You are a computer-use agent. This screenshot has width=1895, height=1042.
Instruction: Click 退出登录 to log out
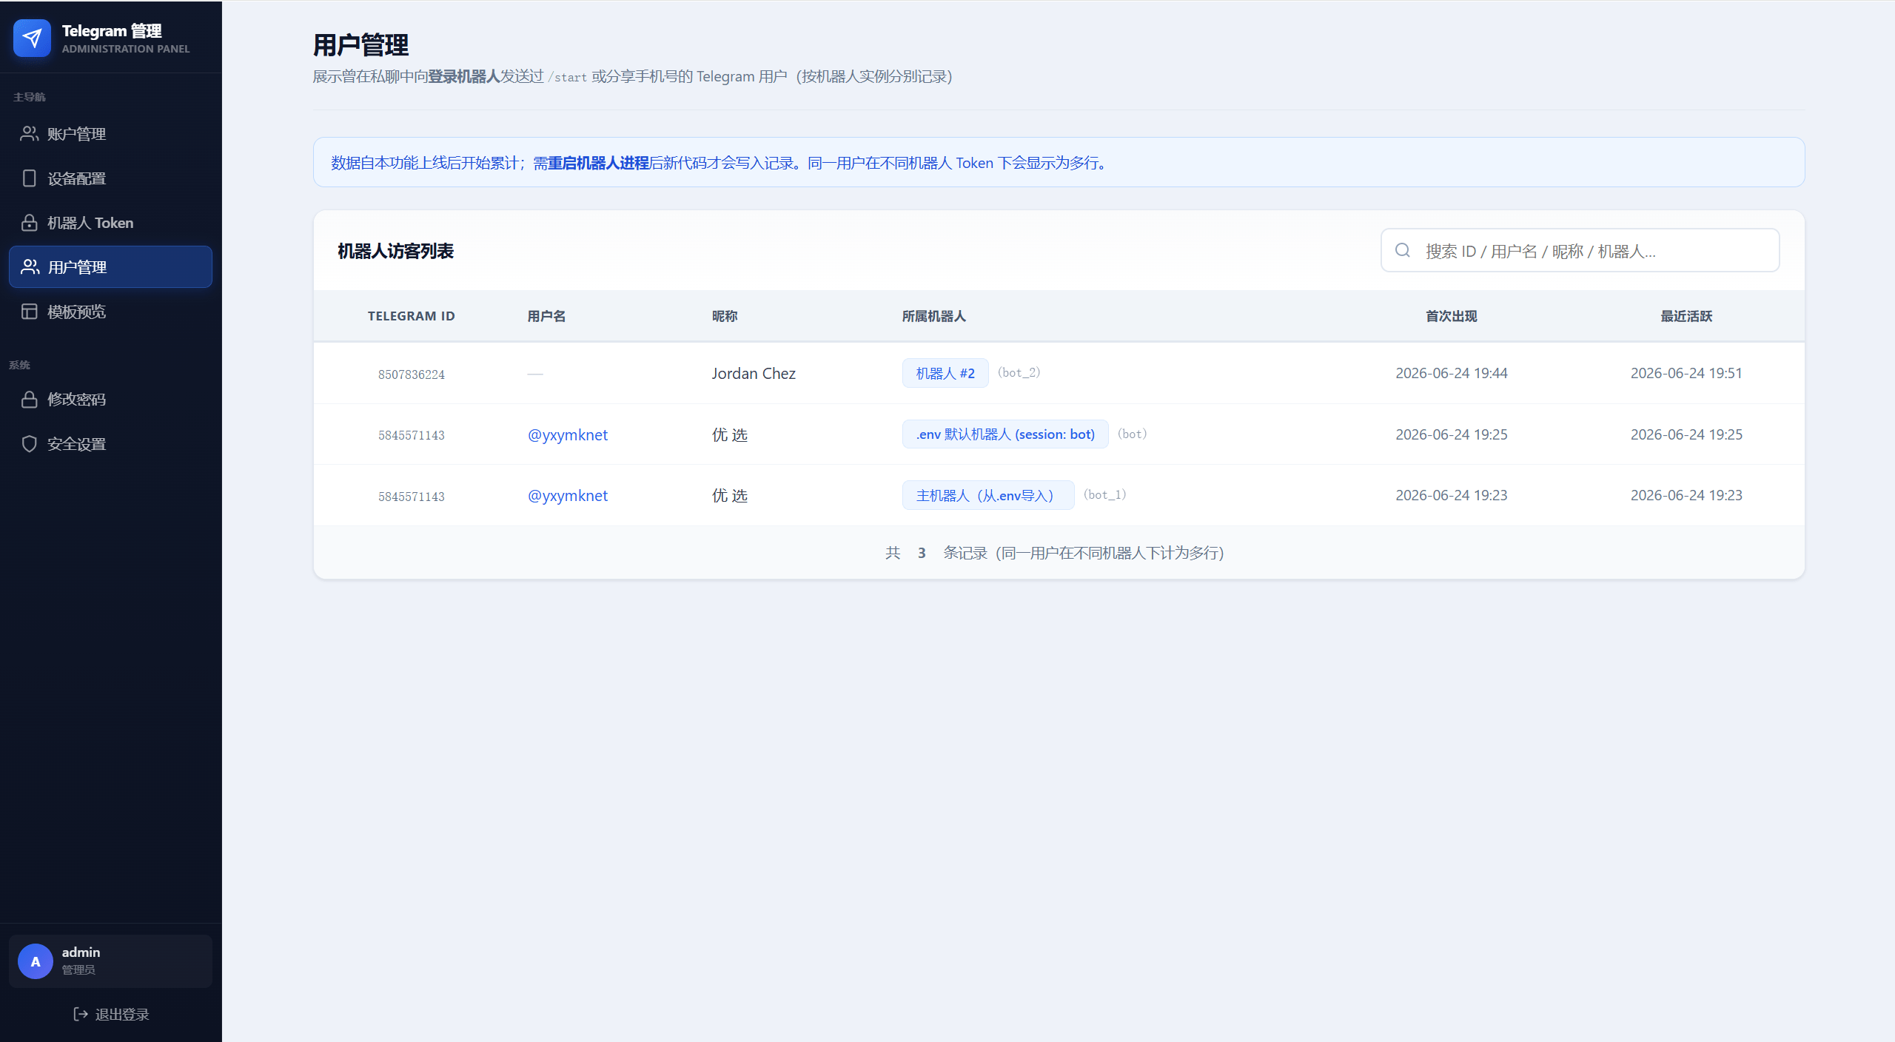[111, 1014]
